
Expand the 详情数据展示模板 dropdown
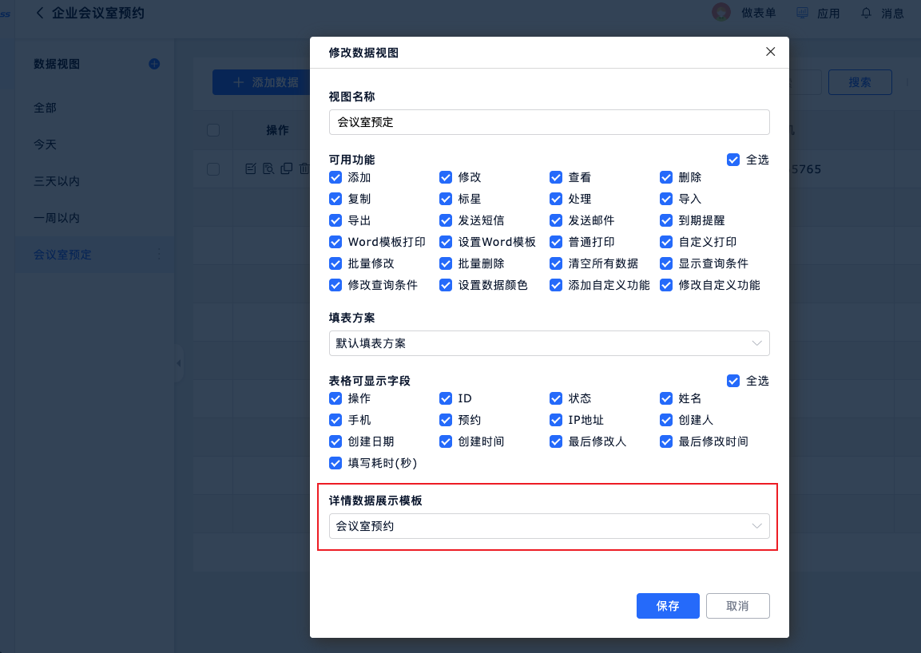(549, 526)
